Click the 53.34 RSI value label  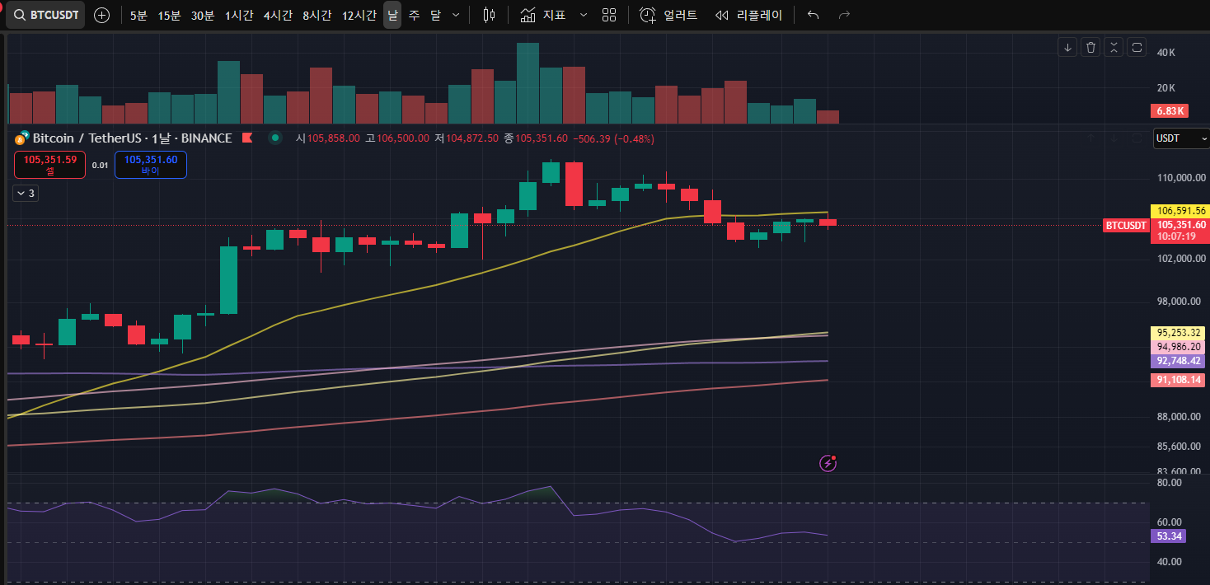click(x=1168, y=536)
